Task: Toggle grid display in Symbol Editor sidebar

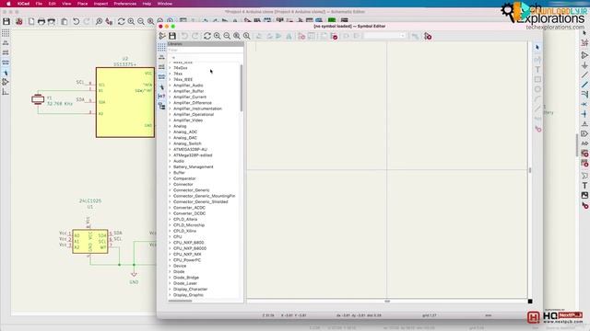Action: click(161, 47)
